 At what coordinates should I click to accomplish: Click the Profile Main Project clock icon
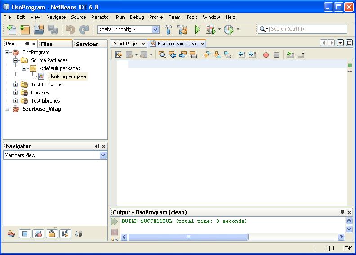click(229, 30)
